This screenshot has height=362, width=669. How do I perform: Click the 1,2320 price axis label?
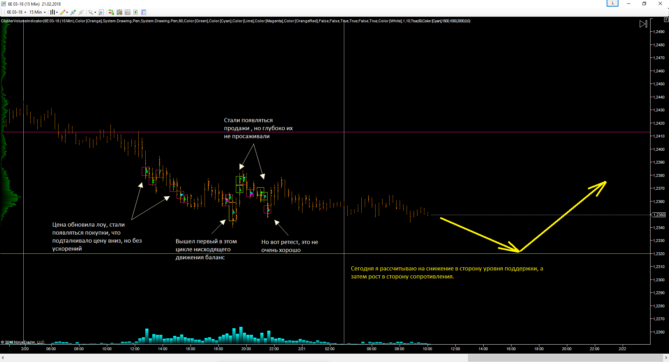[659, 254]
